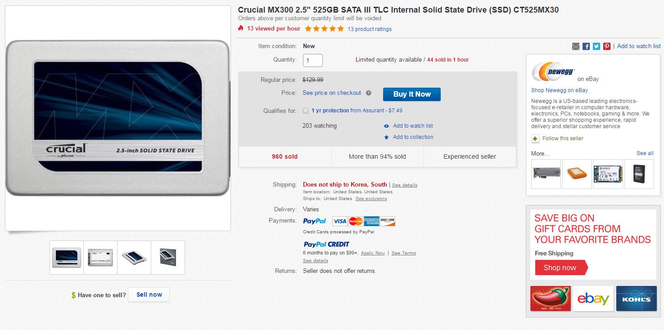Open seller's orange LaCie drive thumbnail
The width and height of the screenshot is (664, 330).
pyautogui.click(x=577, y=174)
